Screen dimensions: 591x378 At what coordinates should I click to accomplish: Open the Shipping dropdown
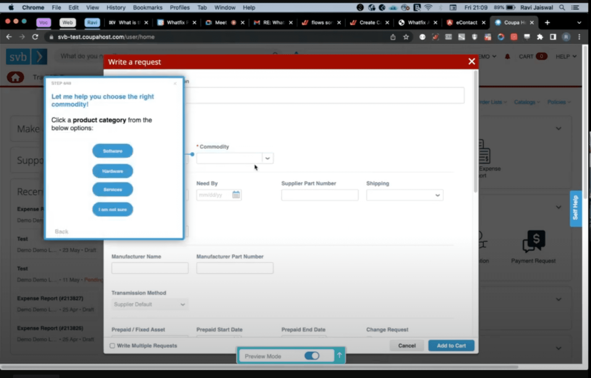[404, 195]
